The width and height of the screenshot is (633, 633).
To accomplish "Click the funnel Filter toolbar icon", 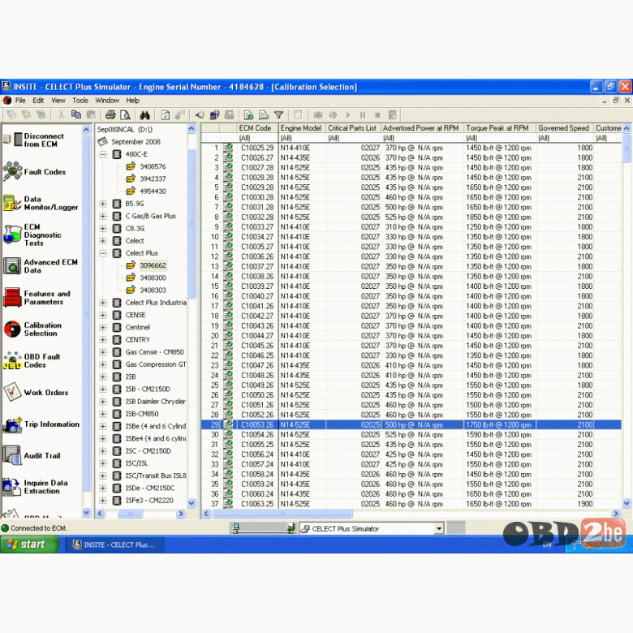I will pos(278,115).
